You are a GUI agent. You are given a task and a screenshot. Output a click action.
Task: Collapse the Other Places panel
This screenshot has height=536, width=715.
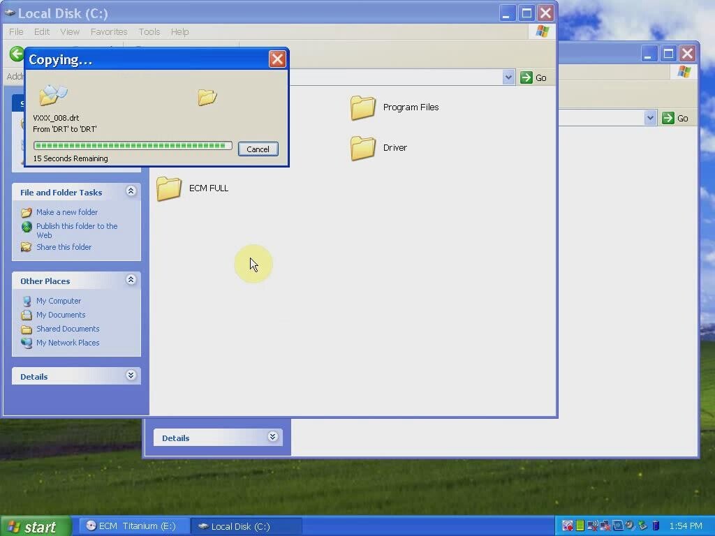point(131,280)
